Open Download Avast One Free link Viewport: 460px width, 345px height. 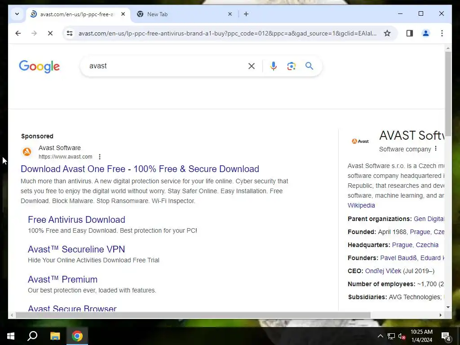coord(140,169)
